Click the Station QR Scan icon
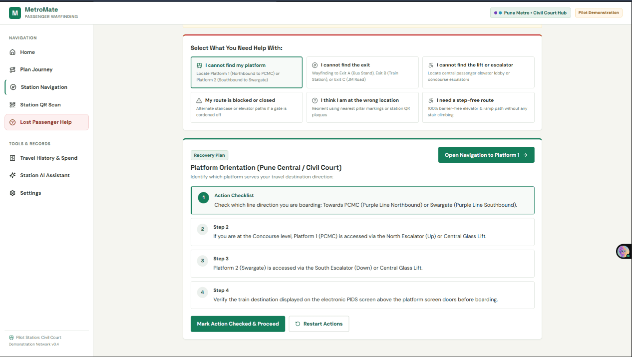Image resolution: width=632 pixels, height=357 pixels. [13, 104]
